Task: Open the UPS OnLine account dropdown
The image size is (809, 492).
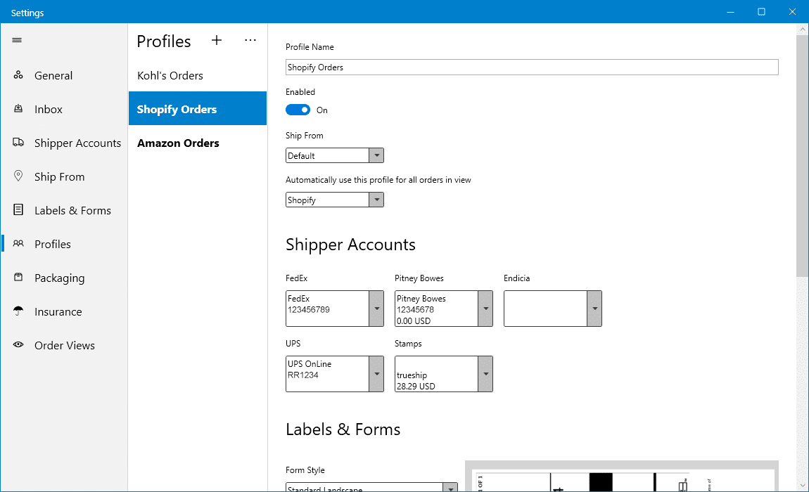Action: 334,374
